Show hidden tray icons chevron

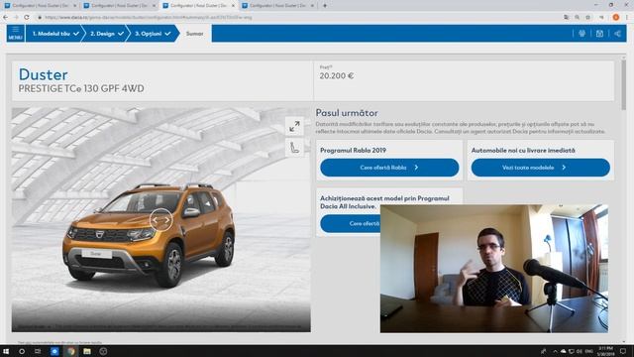click(x=555, y=351)
